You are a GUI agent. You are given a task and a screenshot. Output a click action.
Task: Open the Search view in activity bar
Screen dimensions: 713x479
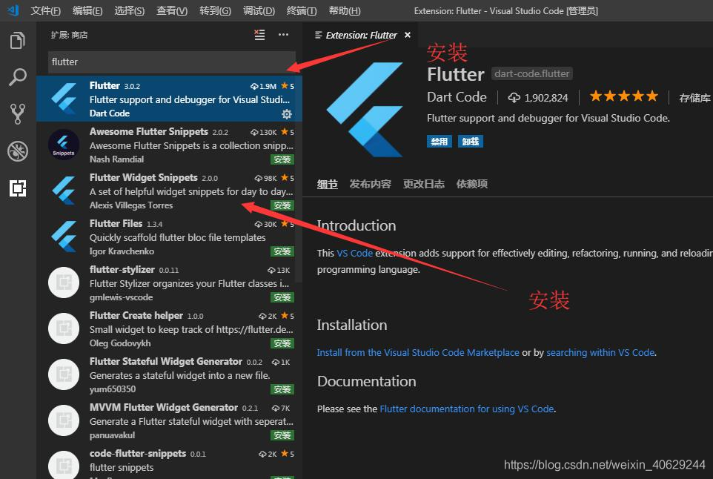click(x=18, y=77)
